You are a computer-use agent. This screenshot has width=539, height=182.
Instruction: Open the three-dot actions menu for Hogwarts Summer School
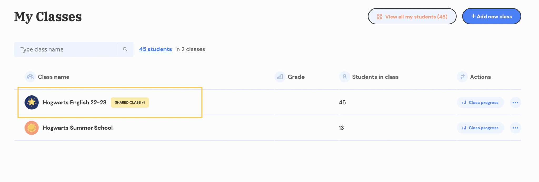[x=515, y=128]
